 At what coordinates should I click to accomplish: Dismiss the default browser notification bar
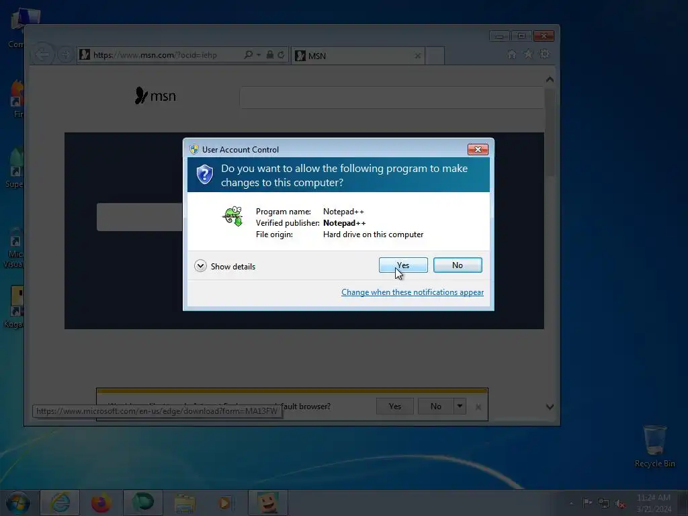click(x=478, y=406)
